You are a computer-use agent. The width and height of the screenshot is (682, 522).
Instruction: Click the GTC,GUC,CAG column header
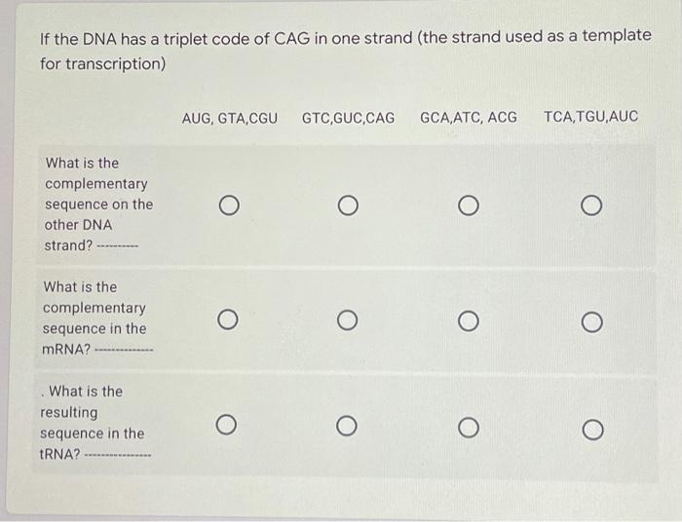click(348, 118)
